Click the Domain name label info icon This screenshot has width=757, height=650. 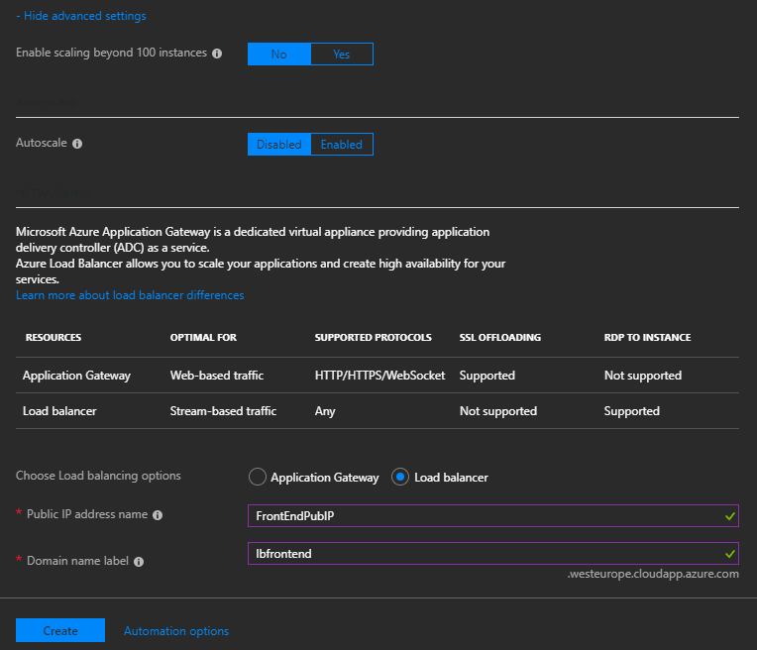click(x=139, y=562)
